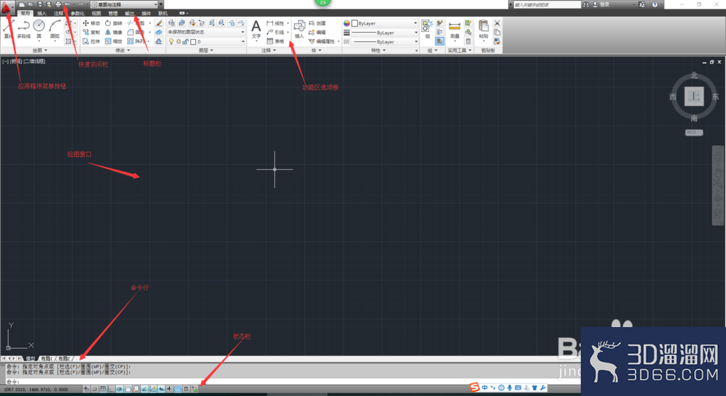Expand the Draw (绘图) panel
This screenshot has height=396, width=726.
click(40, 51)
